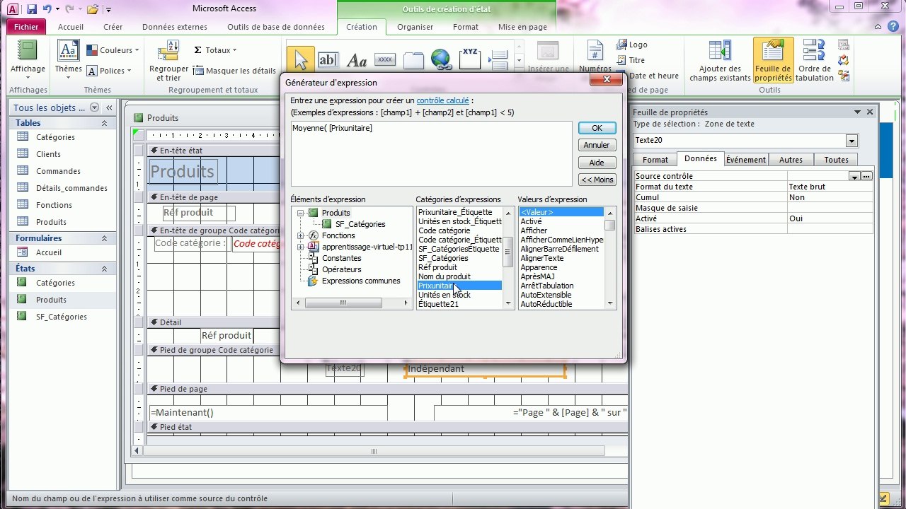Open Détails_commandes table in navigation pane
906x509 pixels.
(x=71, y=188)
